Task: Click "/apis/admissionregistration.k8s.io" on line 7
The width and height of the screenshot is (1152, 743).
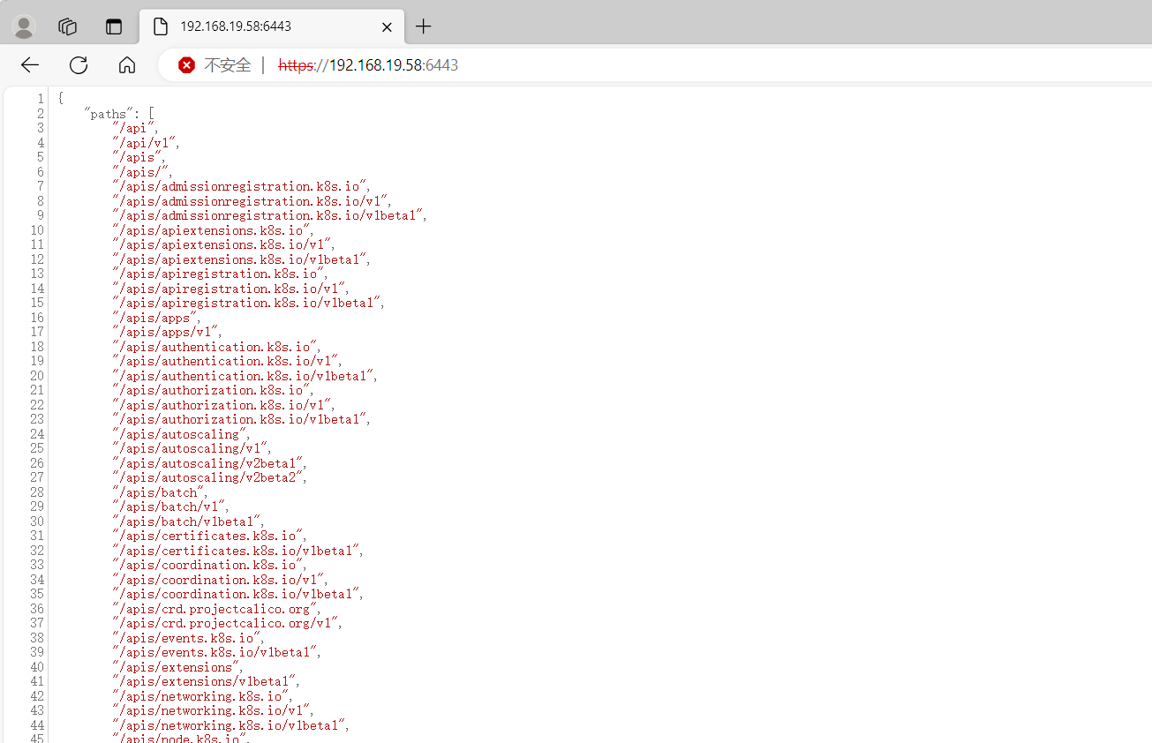Action: 239,186
